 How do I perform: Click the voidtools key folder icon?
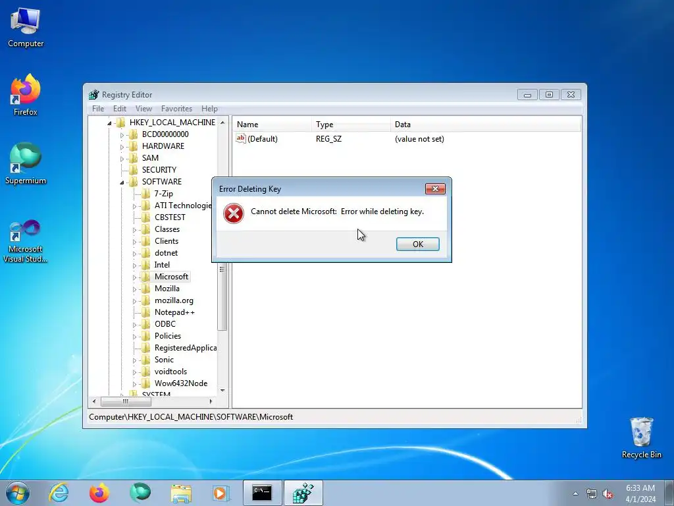click(x=146, y=372)
